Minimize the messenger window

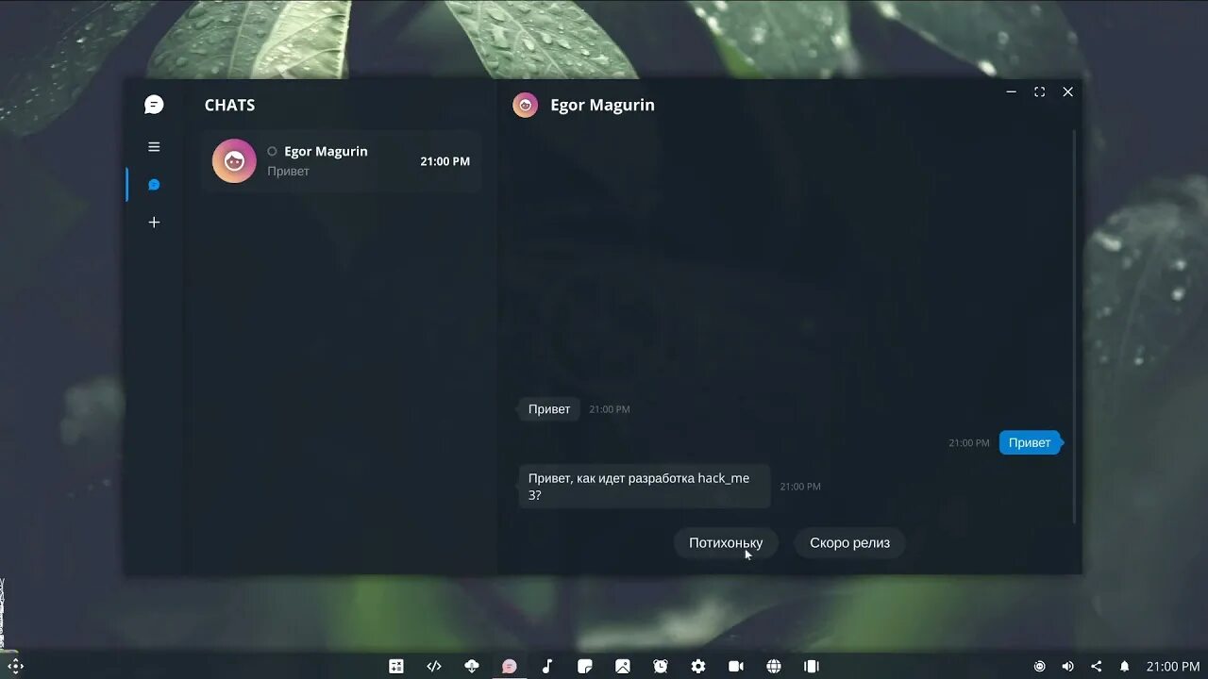[x=1011, y=91]
